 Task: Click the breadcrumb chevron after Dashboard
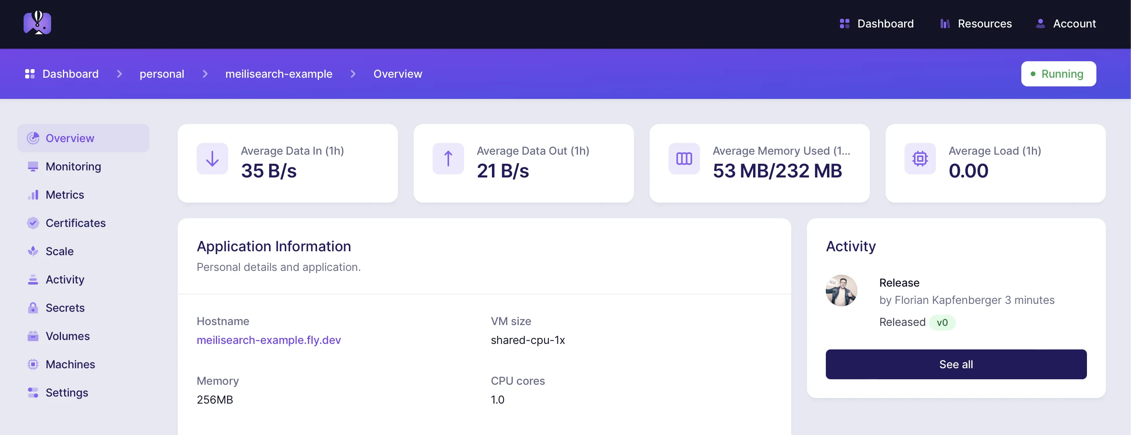(120, 74)
